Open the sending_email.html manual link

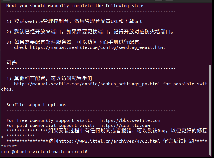(98, 47)
